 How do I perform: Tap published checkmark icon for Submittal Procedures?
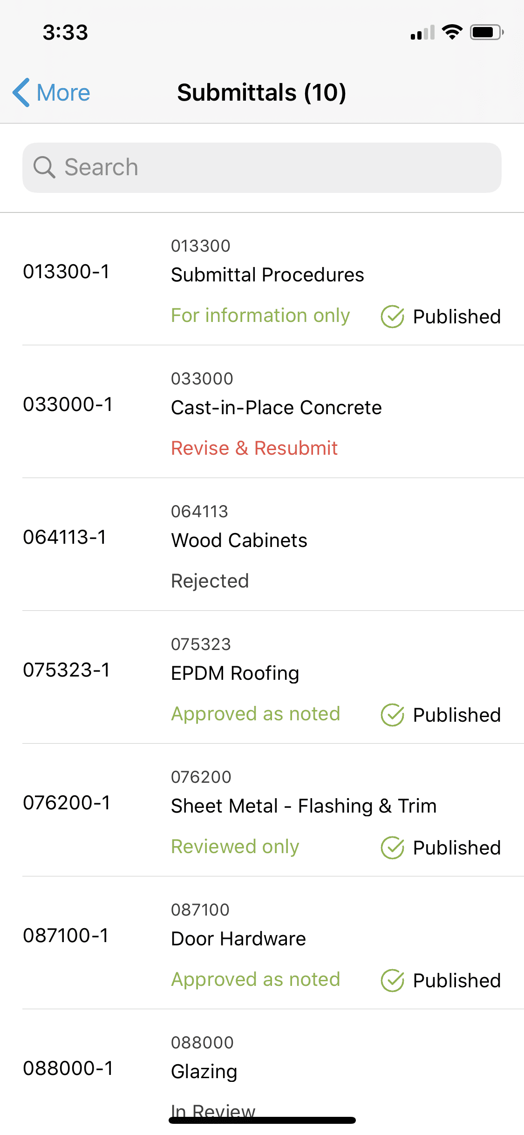pos(392,317)
